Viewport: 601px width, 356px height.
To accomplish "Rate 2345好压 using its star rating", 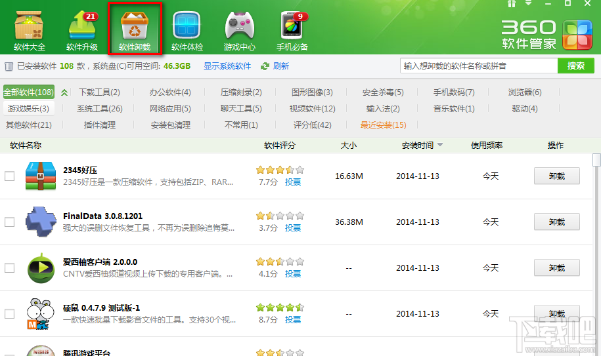I will 280,170.
